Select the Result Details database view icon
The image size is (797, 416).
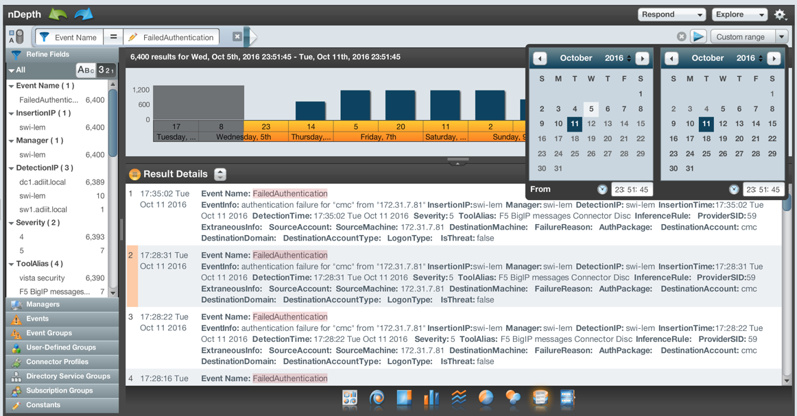[540, 398]
